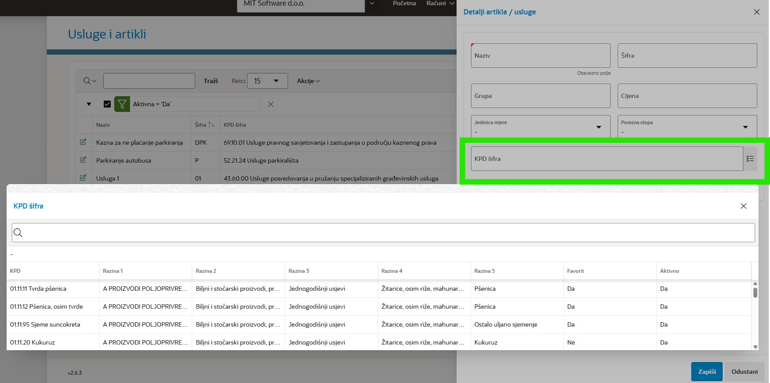
Task: Open the Akcije menu
Action: (308, 81)
